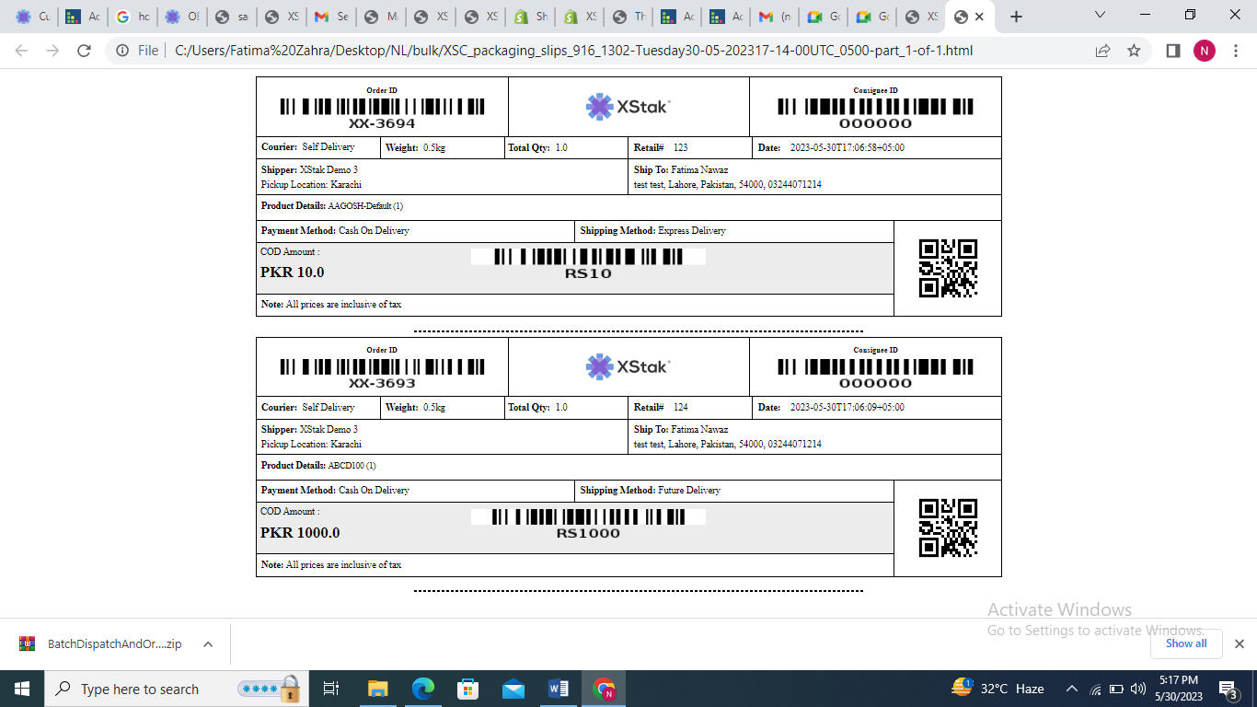Screen dimensions: 1257x707
Task: Click the address bar file URL
Action: 573,51
